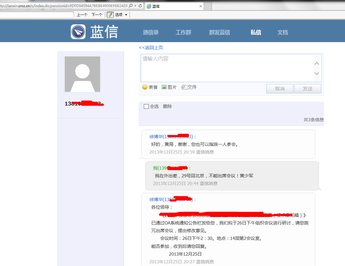Open the 表情 emoji picker
The image size is (345, 266).
coord(150,87)
